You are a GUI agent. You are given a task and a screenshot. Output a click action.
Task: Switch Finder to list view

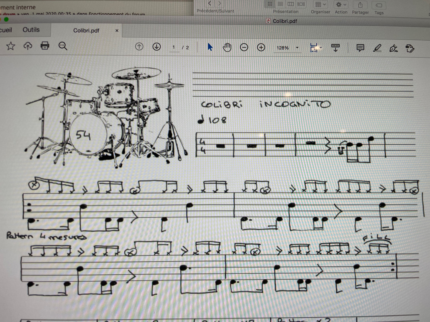[x=280, y=4]
